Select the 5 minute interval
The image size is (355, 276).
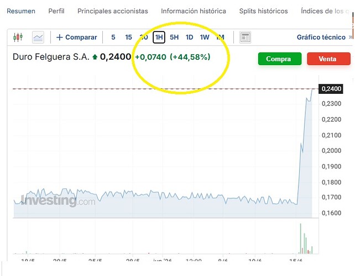(x=113, y=38)
